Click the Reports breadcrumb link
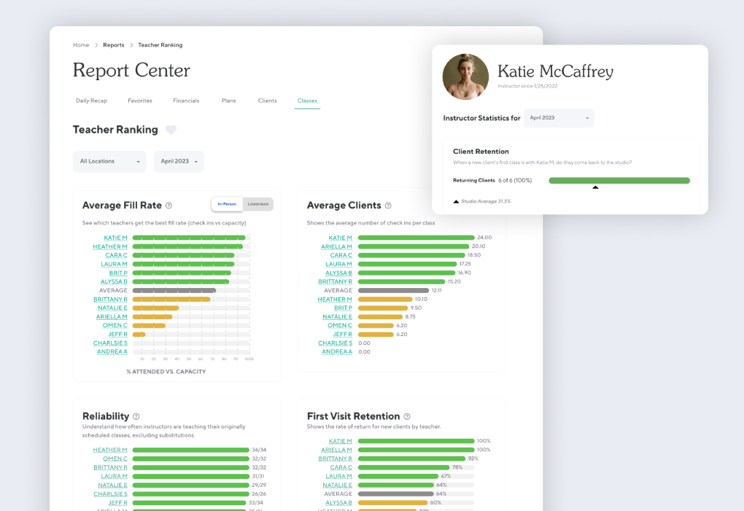This screenshot has height=511, width=744. (113, 44)
